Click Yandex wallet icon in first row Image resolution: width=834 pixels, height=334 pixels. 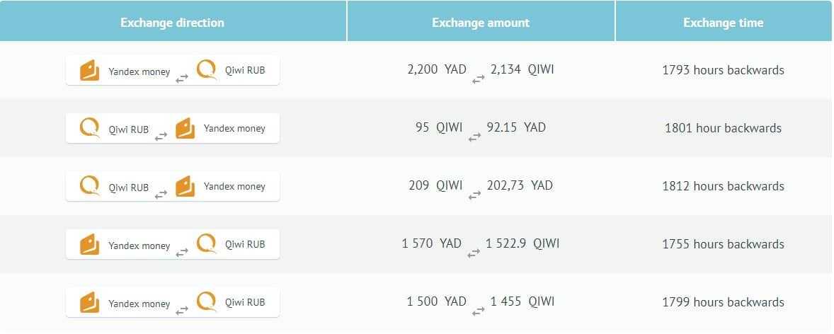90,70
